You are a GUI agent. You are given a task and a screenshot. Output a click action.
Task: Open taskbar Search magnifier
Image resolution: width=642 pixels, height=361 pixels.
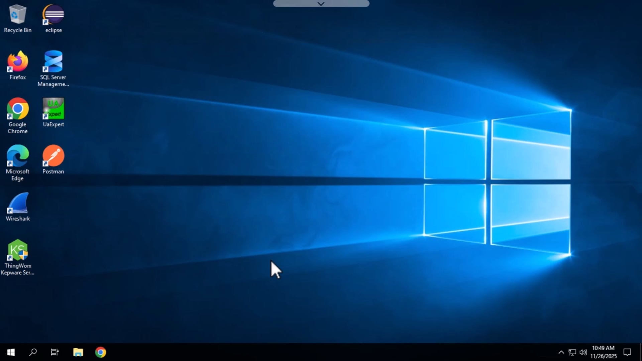tap(33, 352)
